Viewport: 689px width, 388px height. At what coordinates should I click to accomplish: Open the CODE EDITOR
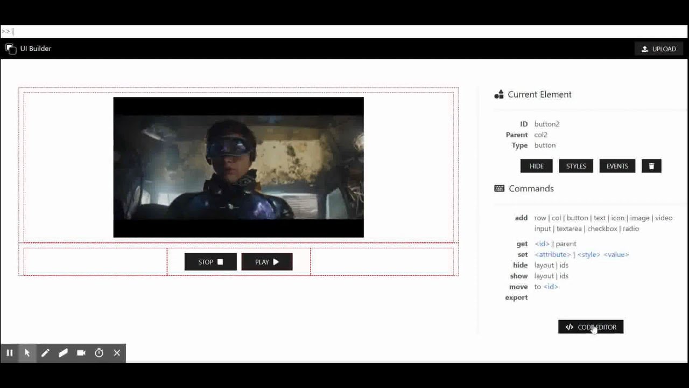point(591,327)
